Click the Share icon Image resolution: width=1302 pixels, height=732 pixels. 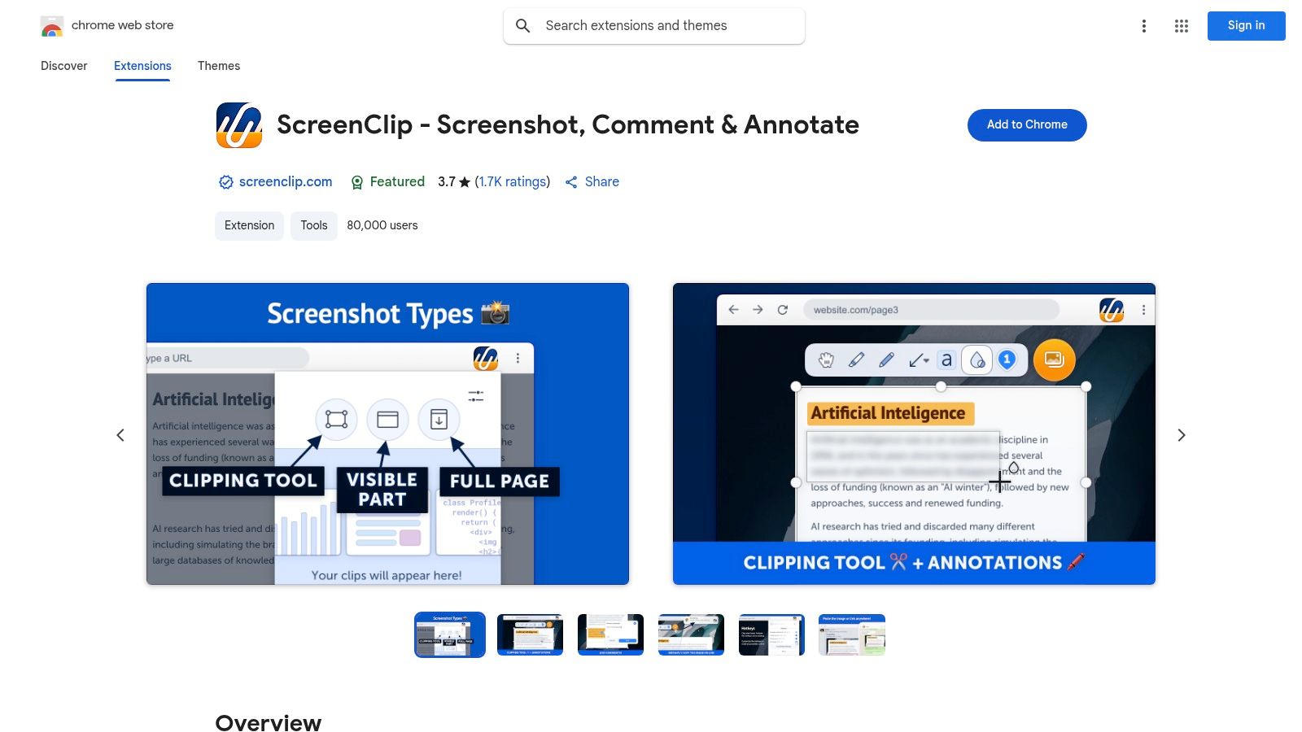572,181
